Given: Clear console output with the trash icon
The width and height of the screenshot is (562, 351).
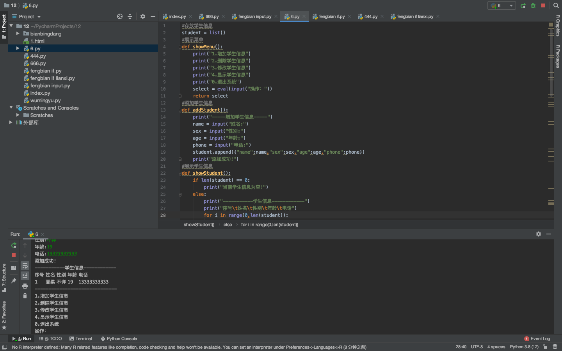Looking at the screenshot, I should [x=25, y=296].
